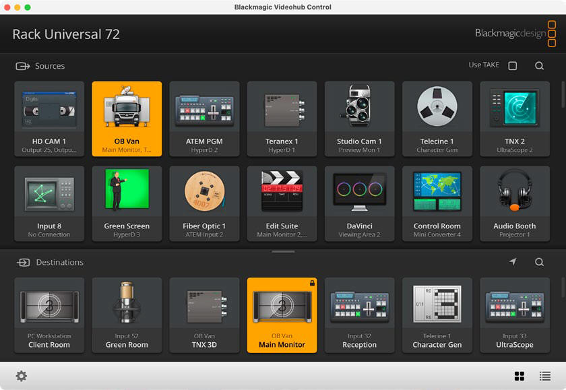Click the Sources section header
The image size is (566, 390).
click(x=40, y=66)
